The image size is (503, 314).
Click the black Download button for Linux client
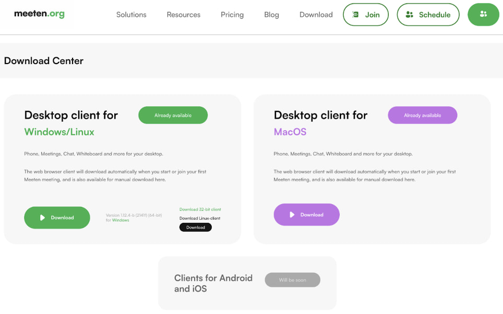(x=195, y=227)
